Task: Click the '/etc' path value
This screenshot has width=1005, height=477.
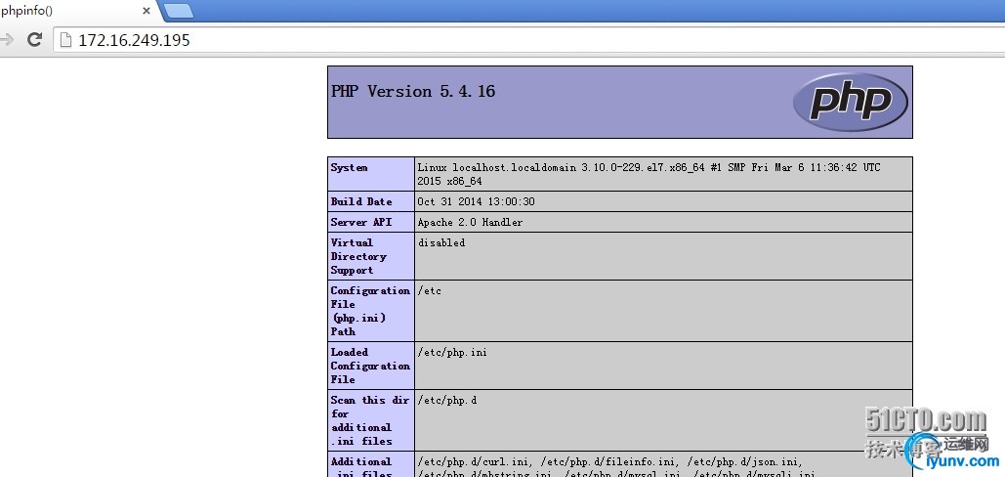Action: click(x=429, y=290)
